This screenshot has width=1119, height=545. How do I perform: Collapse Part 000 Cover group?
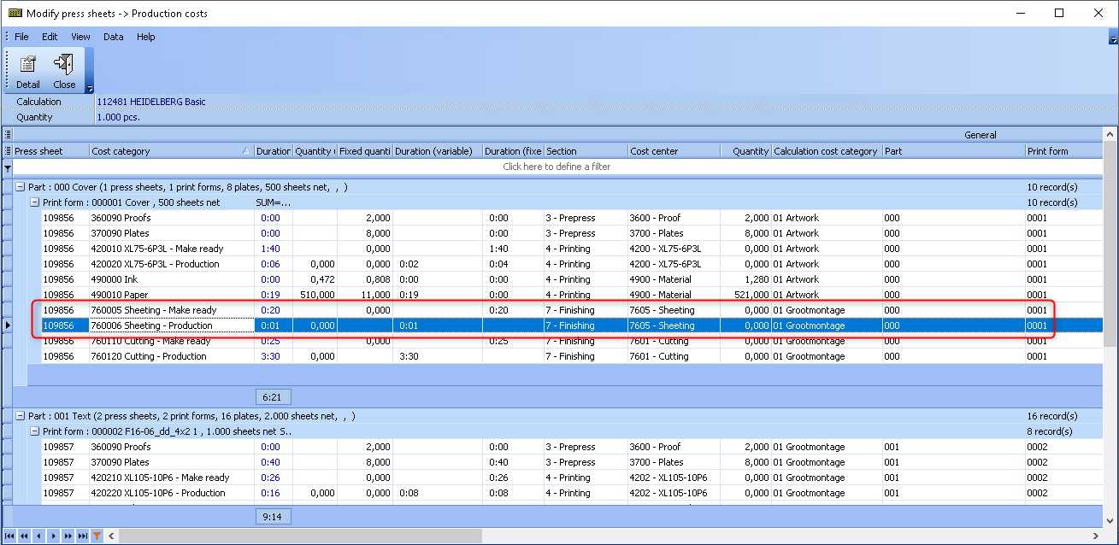(20, 187)
